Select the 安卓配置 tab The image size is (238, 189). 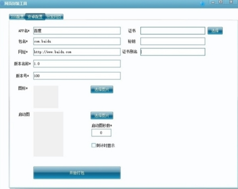point(35,17)
